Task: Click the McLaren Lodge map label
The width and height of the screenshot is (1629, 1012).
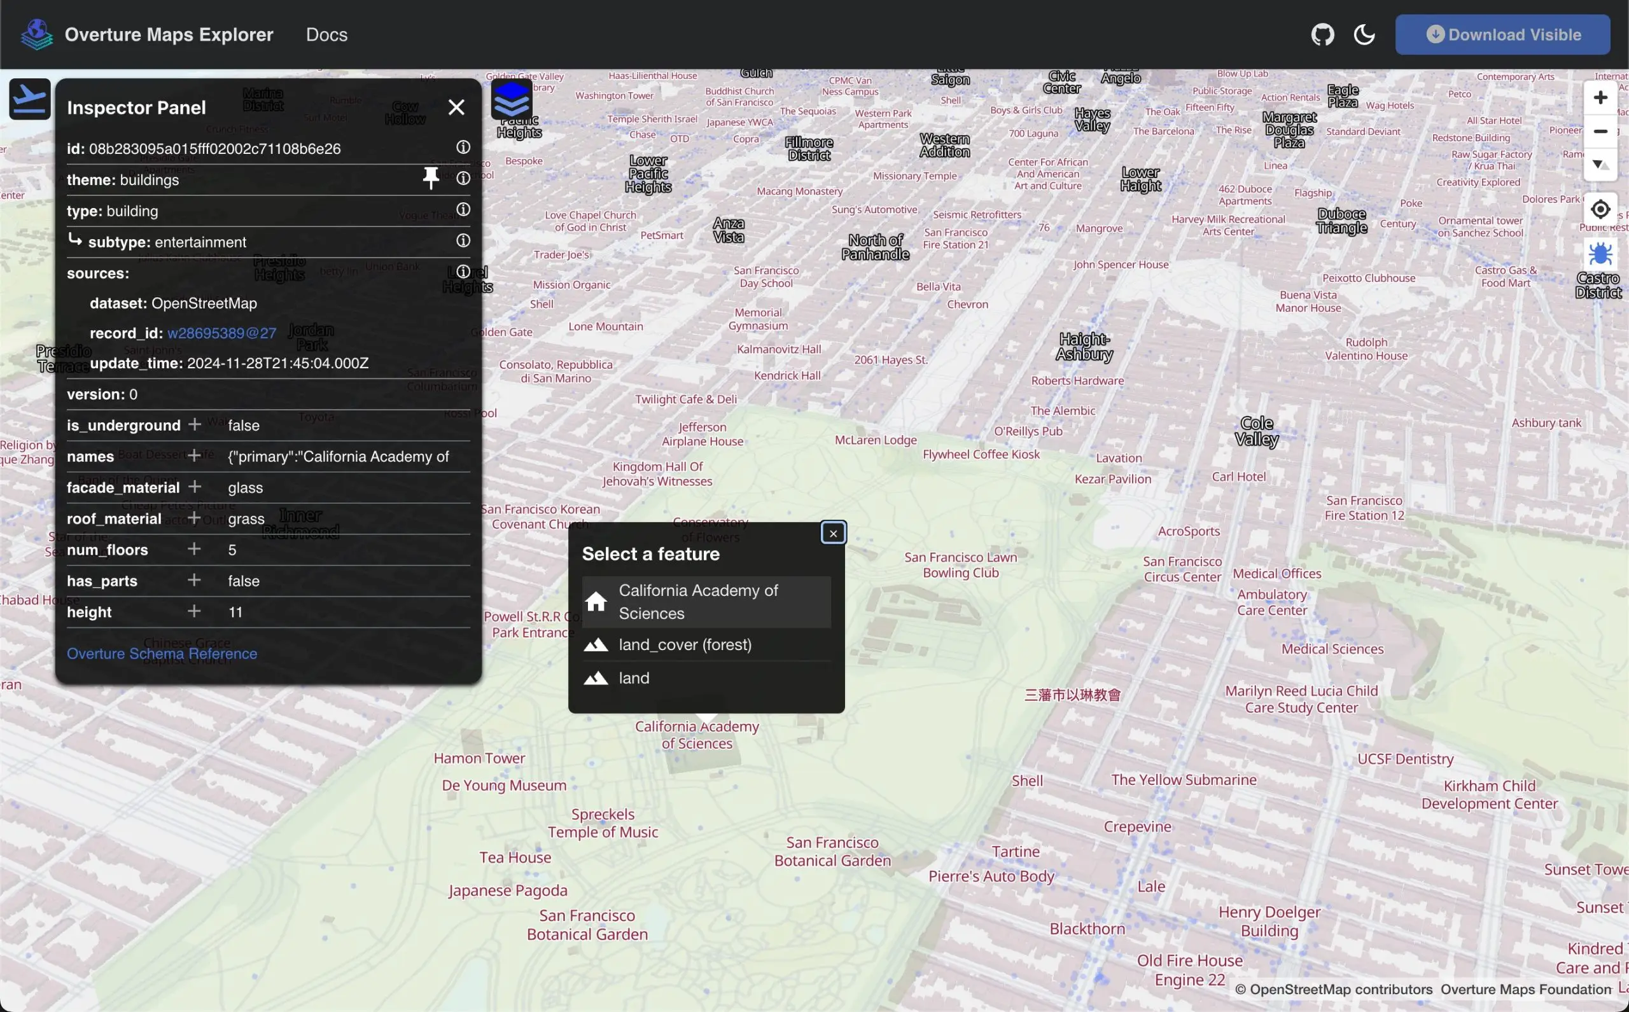Action: (x=876, y=440)
